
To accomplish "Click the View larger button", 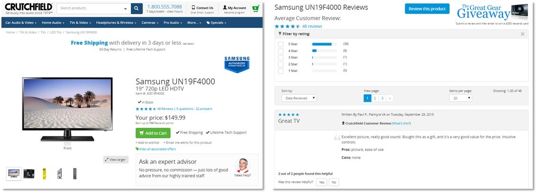I will tap(116, 159).
